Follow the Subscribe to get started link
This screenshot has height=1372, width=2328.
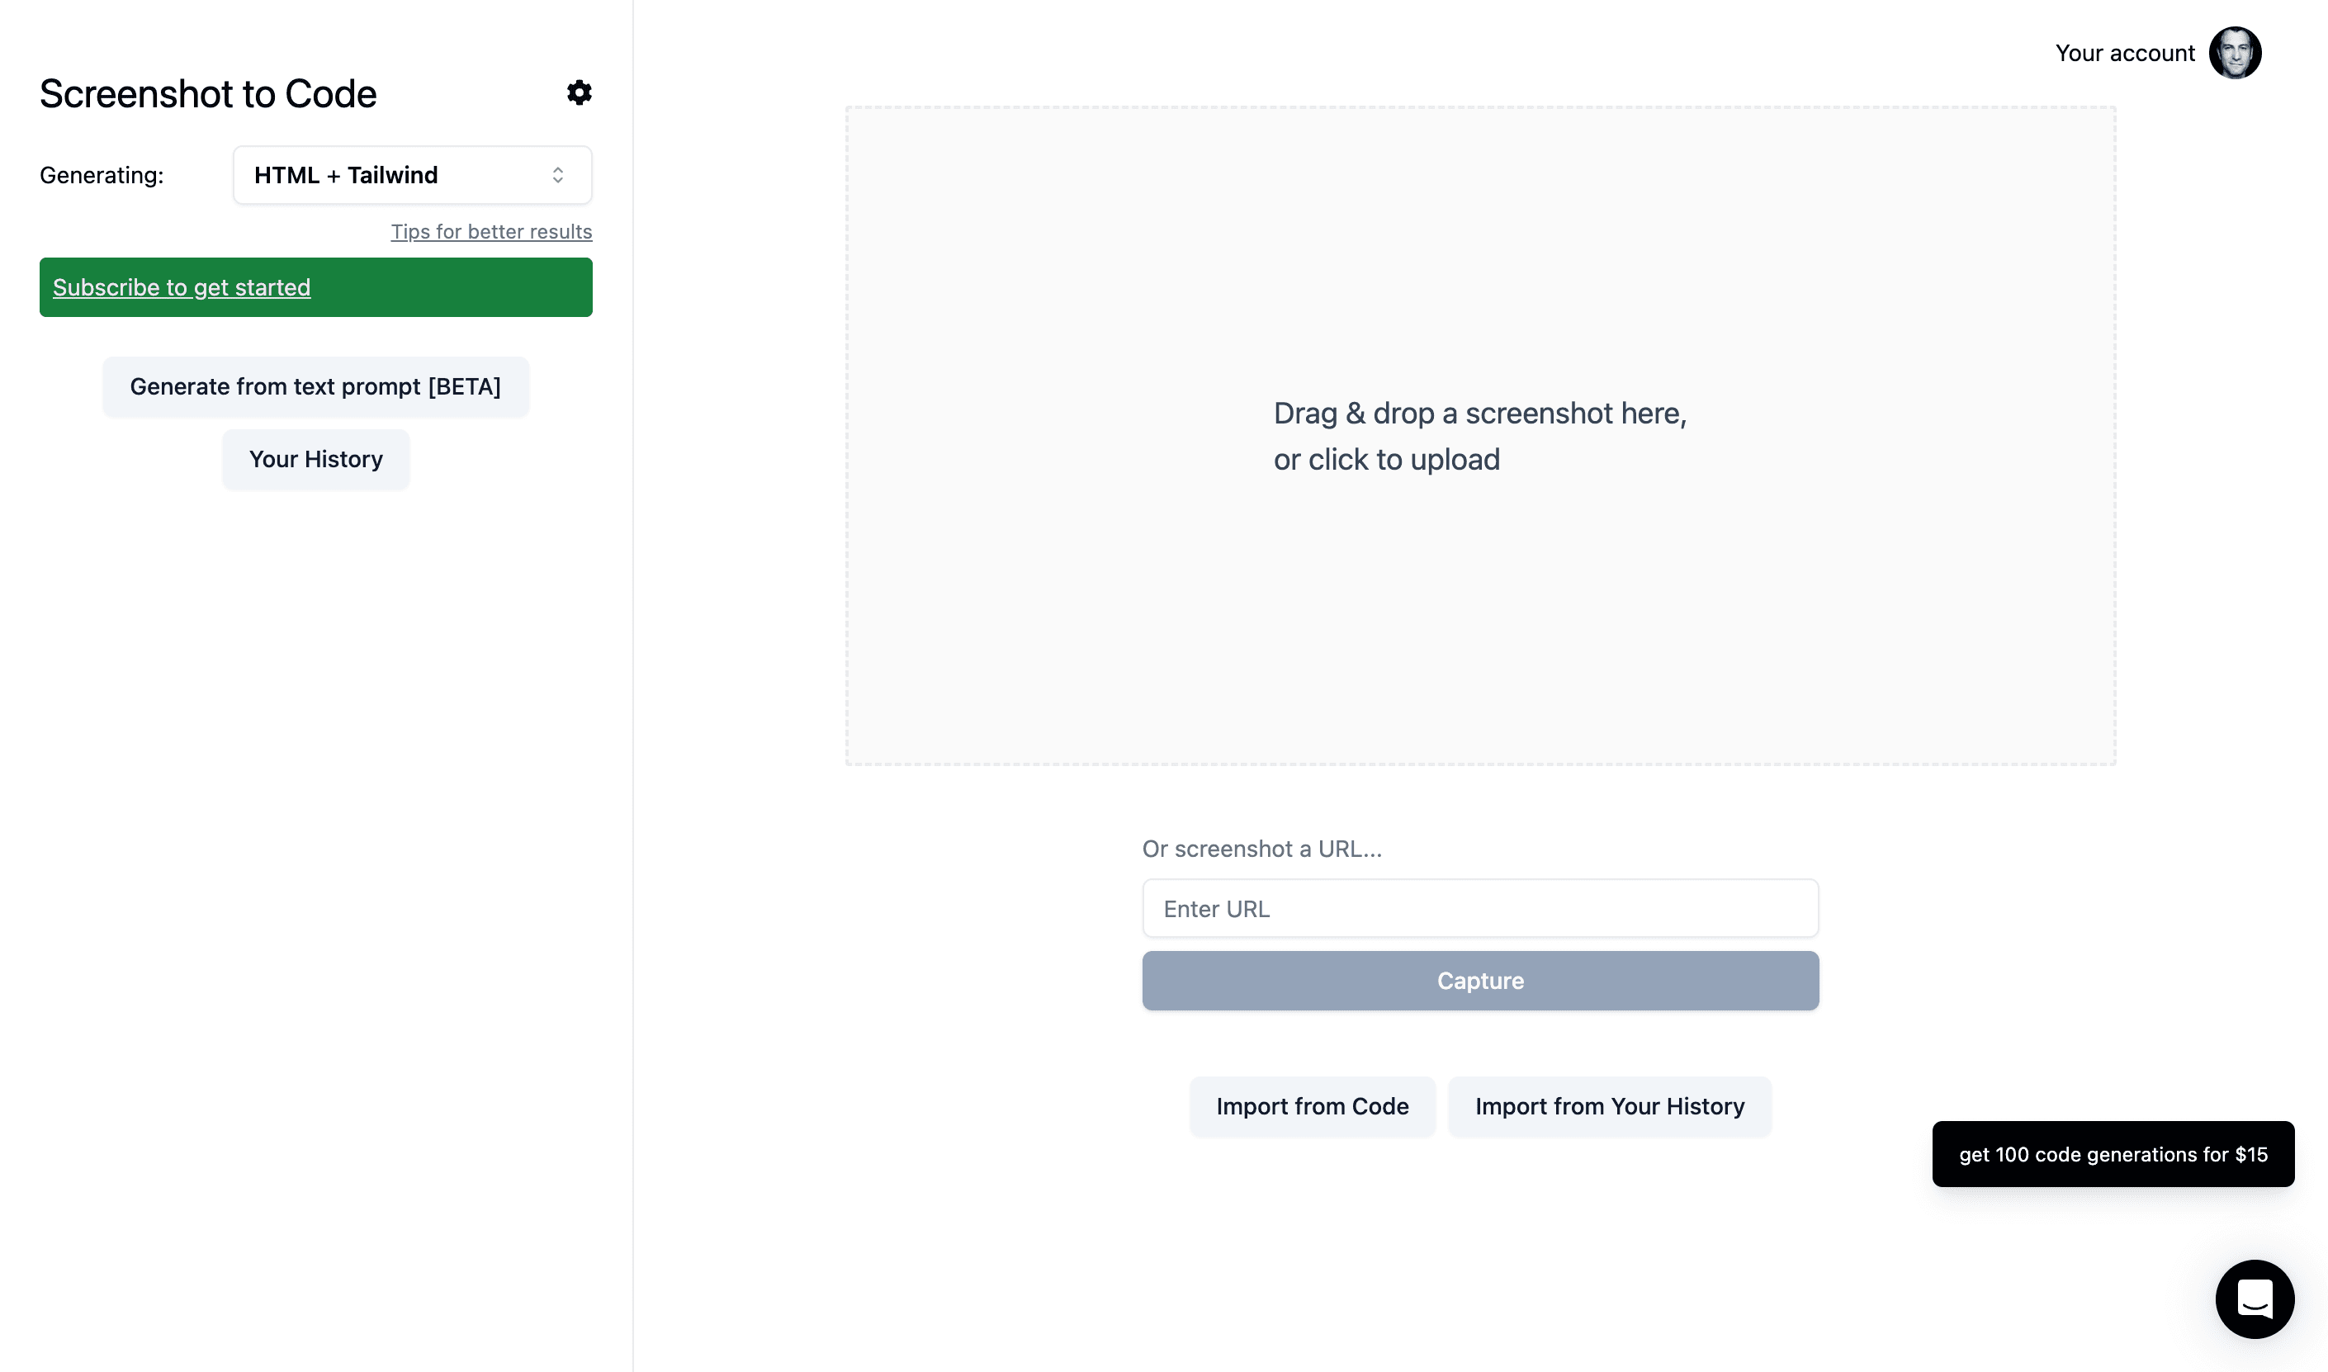coord(182,287)
